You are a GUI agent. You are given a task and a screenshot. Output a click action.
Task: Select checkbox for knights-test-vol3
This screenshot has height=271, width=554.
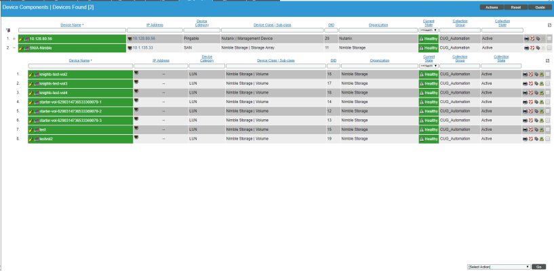(548, 83)
